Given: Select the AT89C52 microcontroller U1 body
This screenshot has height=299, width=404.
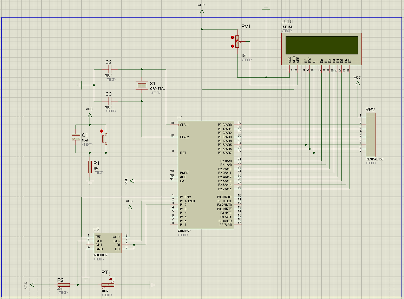Looking at the screenshot, I should (x=206, y=175).
